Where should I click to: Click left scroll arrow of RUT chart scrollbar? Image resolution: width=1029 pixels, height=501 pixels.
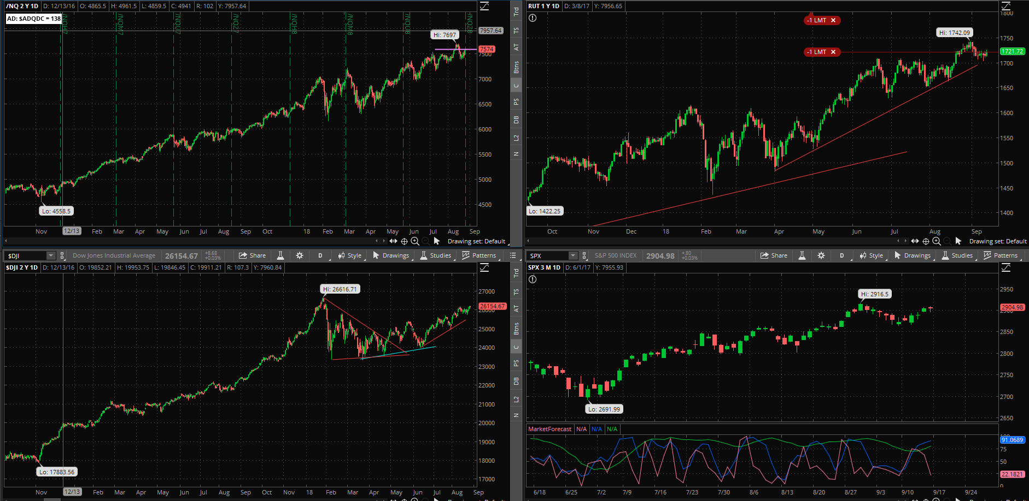pos(528,241)
